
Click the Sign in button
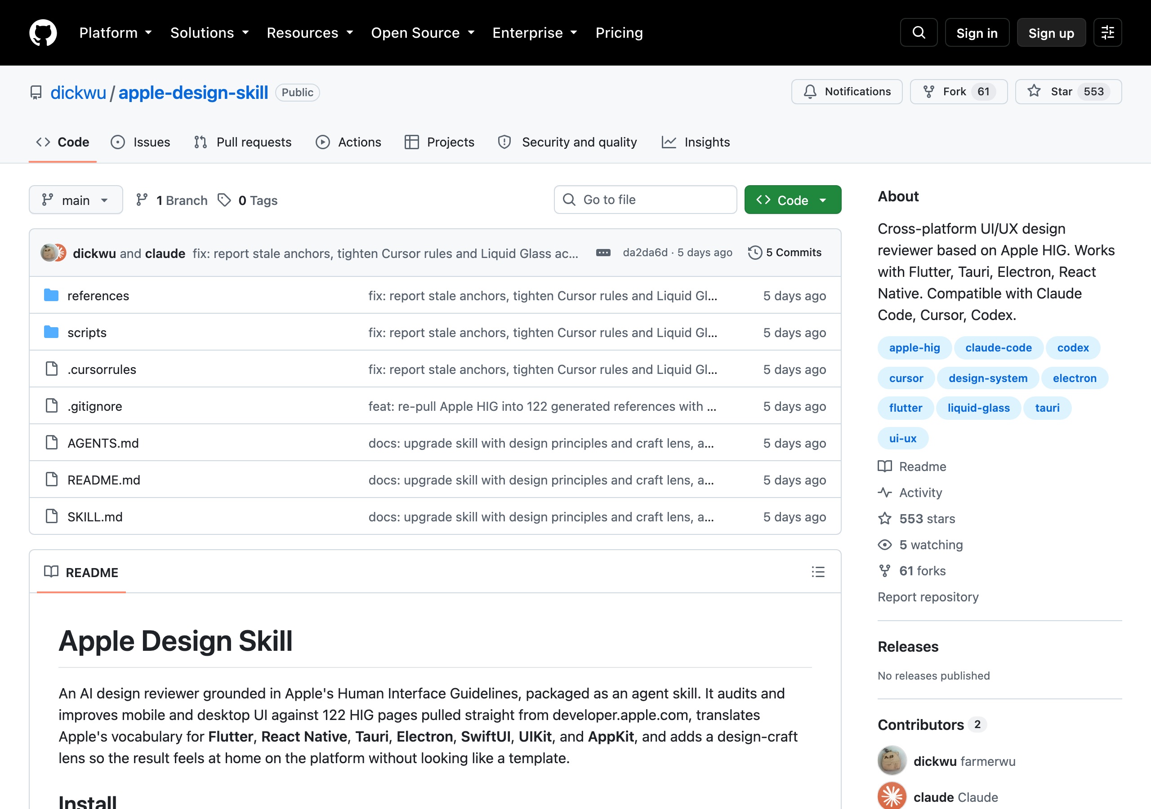[x=977, y=32]
